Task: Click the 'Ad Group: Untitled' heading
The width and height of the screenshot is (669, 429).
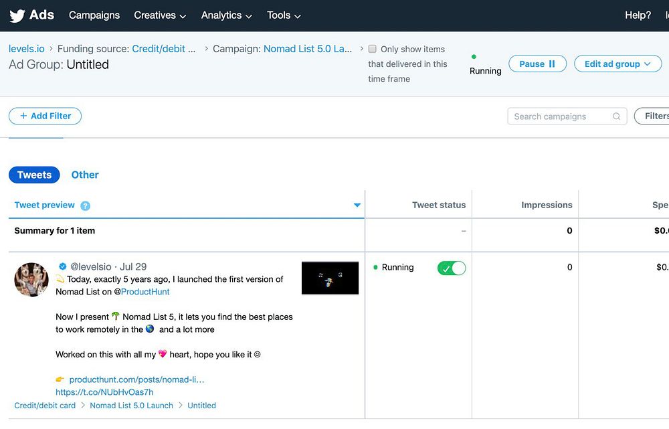Action: (x=59, y=64)
